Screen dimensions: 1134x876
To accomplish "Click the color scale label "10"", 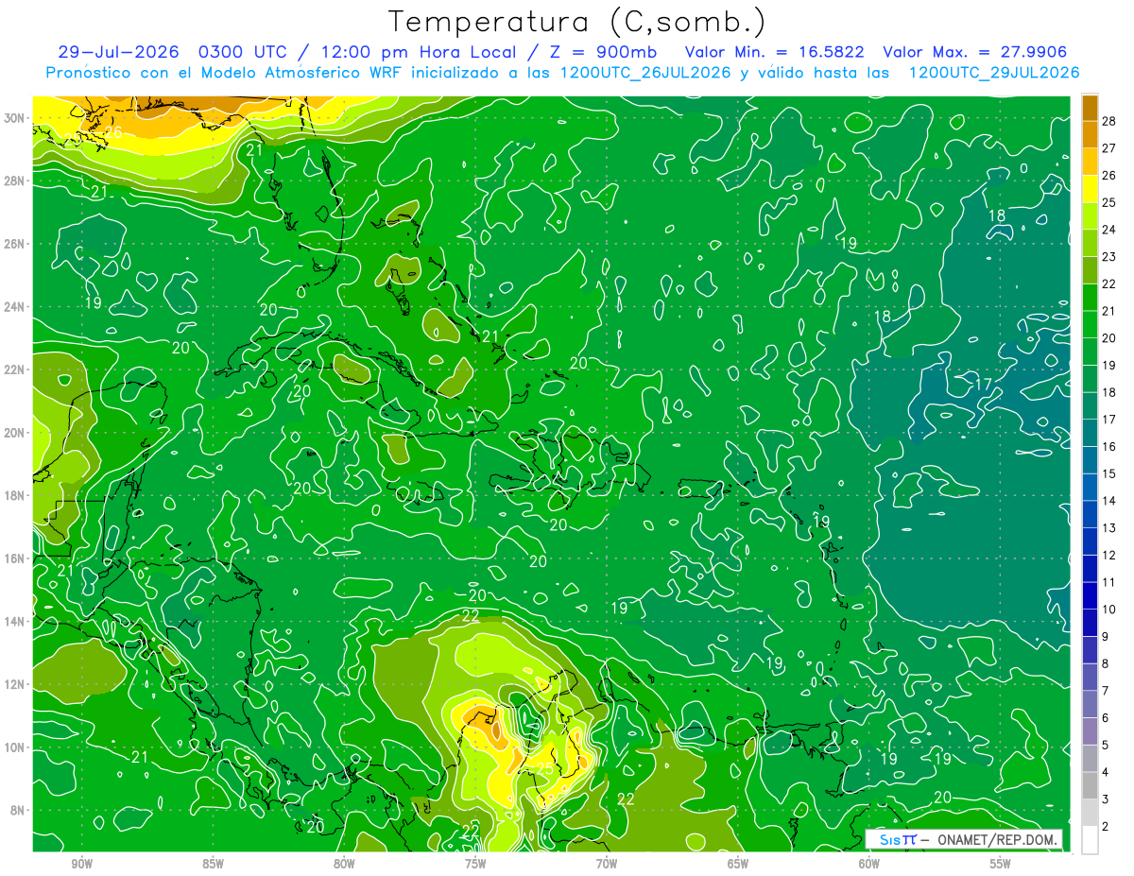I will coord(1110,610).
